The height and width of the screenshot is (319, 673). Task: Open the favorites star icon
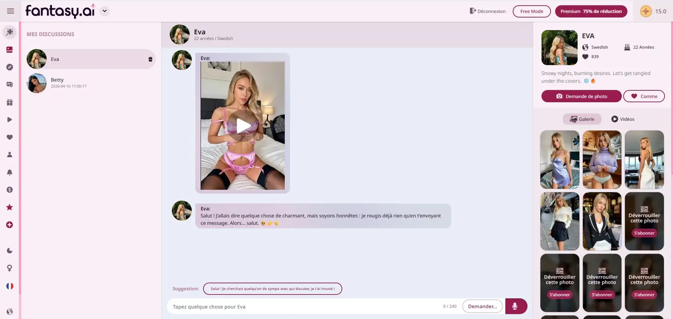[x=9, y=207]
